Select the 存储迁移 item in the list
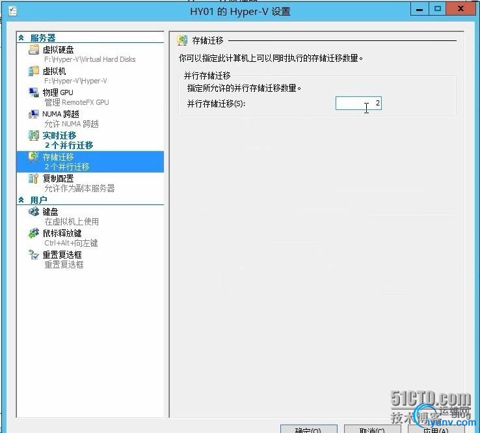The width and height of the screenshot is (480, 433). tap(90, 161)
